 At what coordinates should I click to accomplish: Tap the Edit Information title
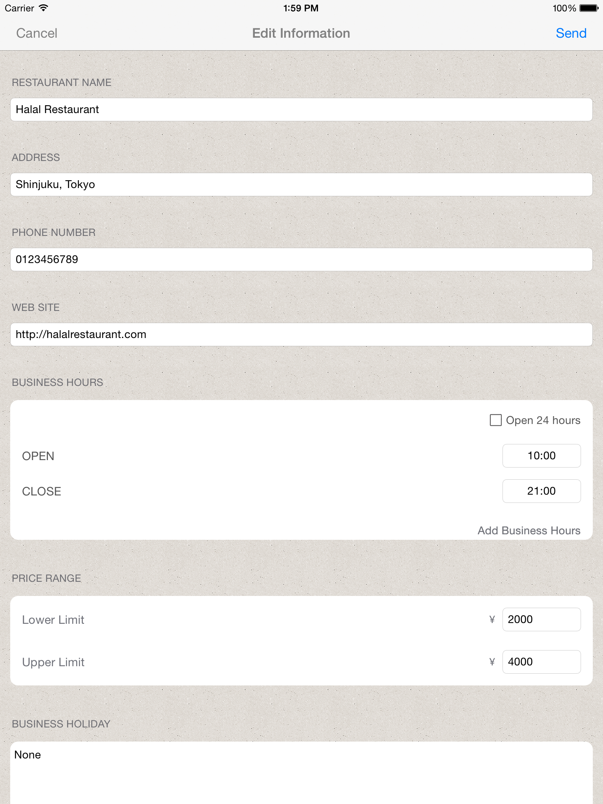(301, 33)
